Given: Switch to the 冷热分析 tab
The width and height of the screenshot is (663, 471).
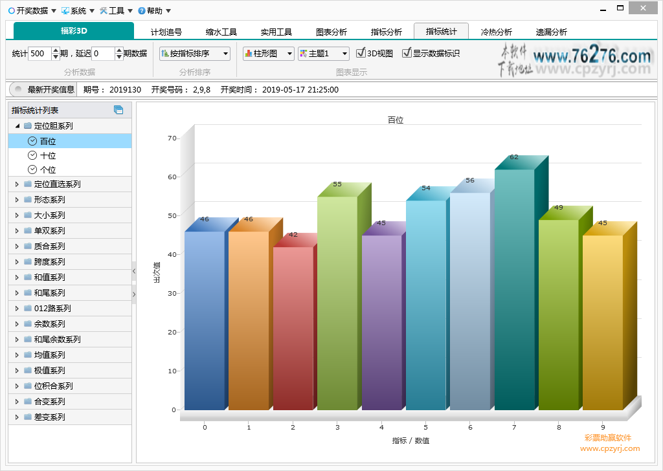Looking at the screenshot, I should [x=496, y=32].
